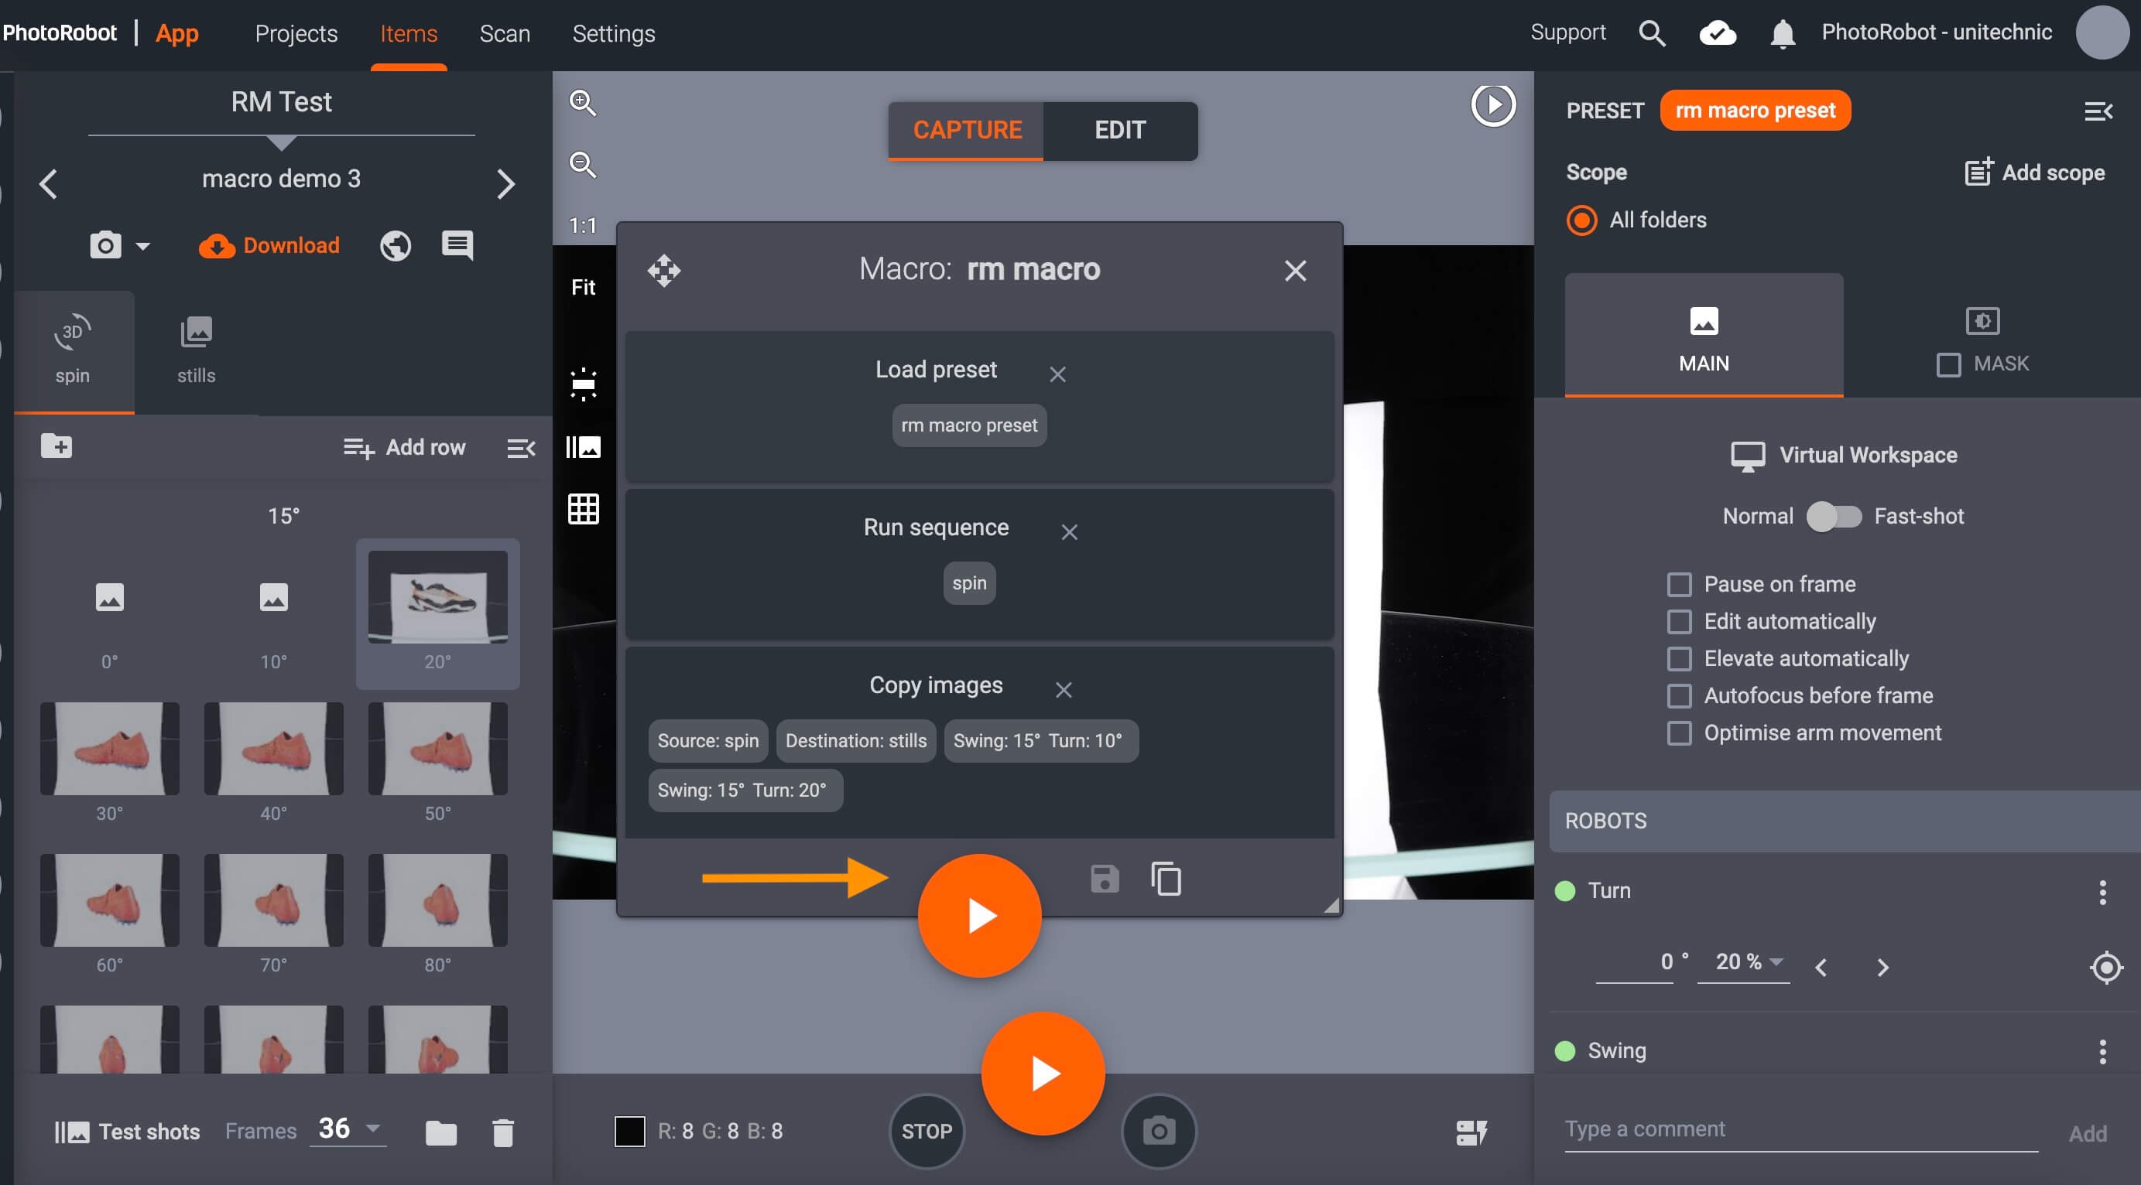Click the Turn robot target calibration icon
The image size is (2141, 1185).
click(x=2105, y=968)
